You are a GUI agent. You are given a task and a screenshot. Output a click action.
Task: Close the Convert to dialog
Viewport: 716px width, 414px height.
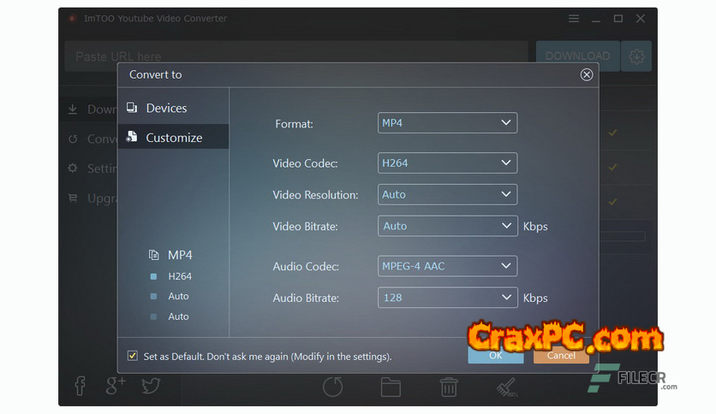[587, 74]
